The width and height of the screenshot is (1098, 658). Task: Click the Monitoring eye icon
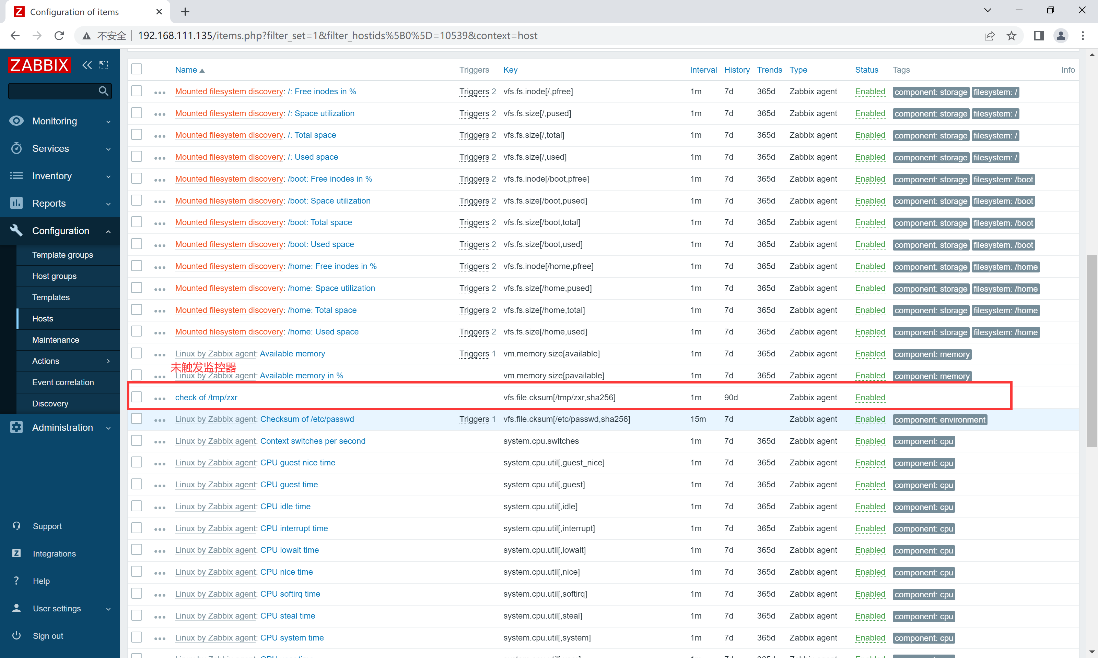[16, 121]
